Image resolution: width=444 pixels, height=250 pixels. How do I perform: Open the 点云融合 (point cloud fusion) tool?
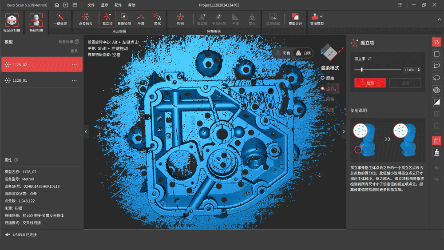[85, 20]
